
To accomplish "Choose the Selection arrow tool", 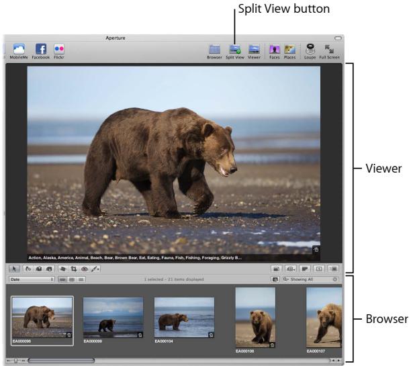I will [x=14, y=269].
